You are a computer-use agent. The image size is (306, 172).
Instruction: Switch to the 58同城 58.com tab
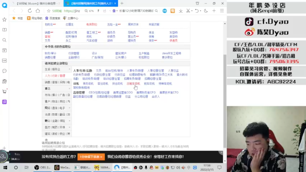coord(37,3)
